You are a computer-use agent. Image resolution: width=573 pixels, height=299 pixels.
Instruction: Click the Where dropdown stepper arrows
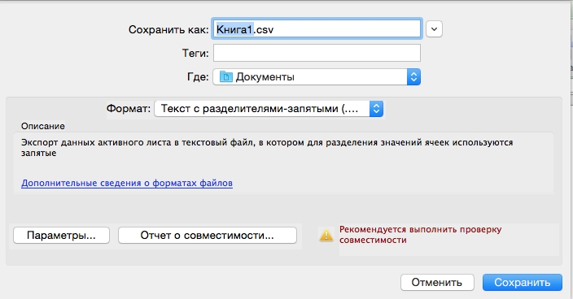click(413, 77)
